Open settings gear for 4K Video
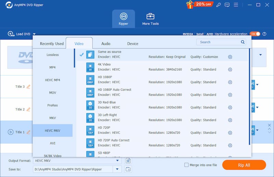The image size is (274, 177). (x=230, y=70)
